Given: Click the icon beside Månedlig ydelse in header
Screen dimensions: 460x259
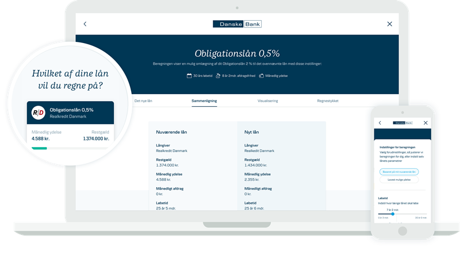Looking at the screenshot, I should click(261, 75).
